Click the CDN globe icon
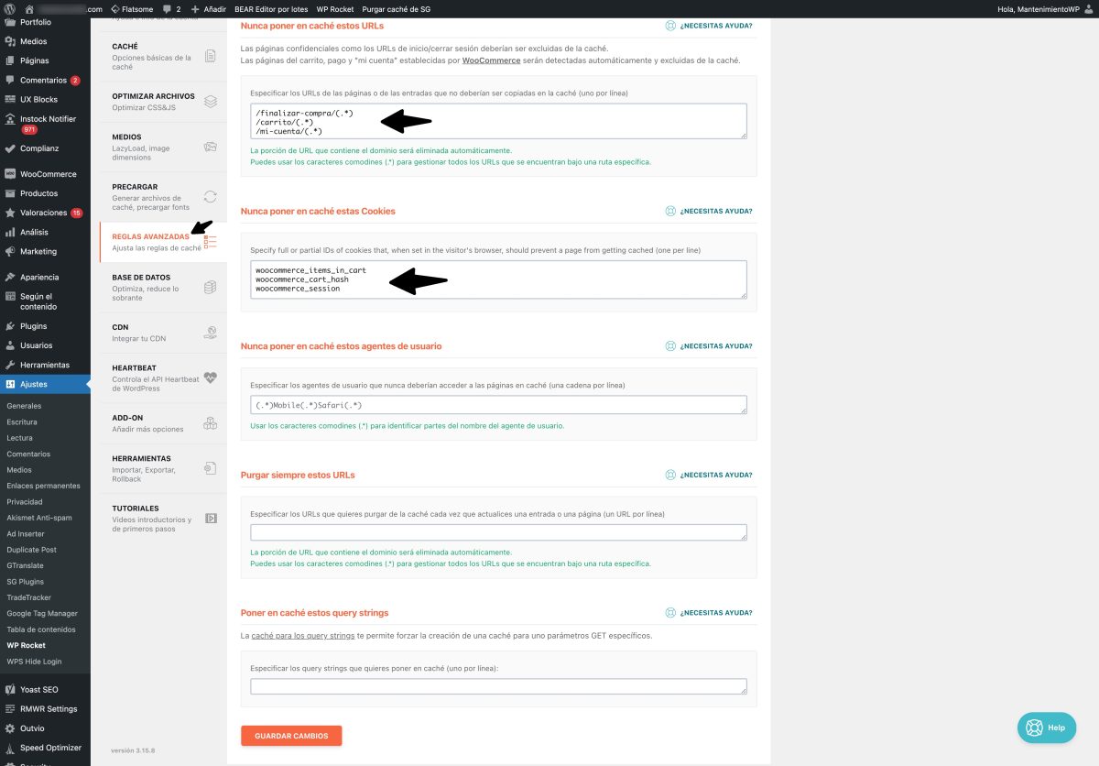 tap(210, 332)
